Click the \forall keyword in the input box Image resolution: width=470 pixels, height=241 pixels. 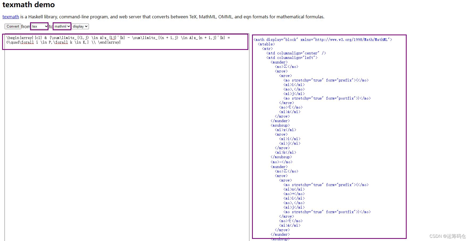(27, 42)
